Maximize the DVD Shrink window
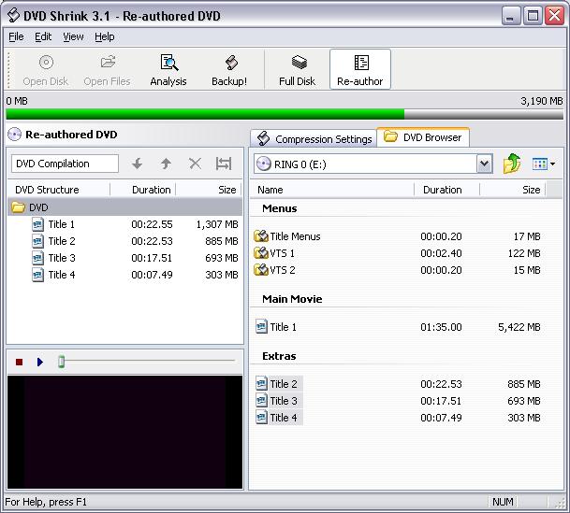570x513 pixels. pos(533,16)
